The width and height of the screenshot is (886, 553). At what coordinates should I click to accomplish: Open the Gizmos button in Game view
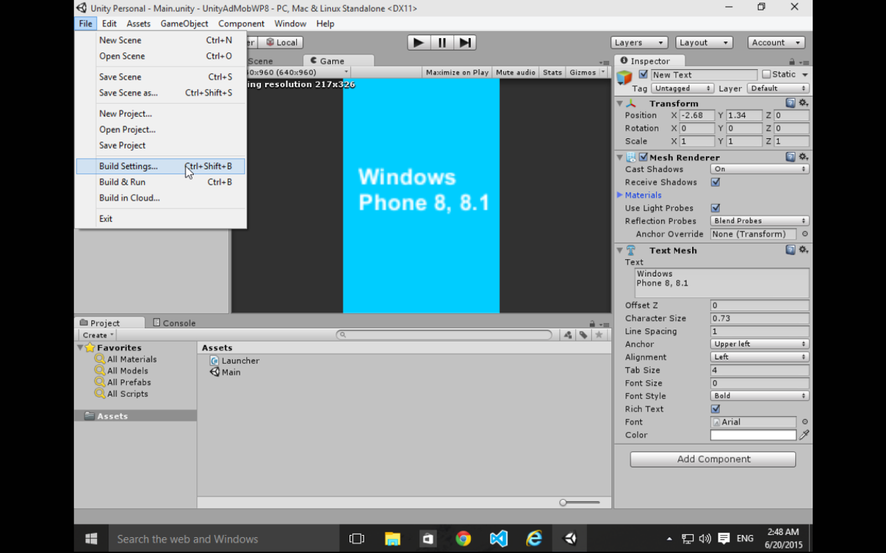583,72
